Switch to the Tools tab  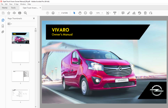(x=13, y=8)
